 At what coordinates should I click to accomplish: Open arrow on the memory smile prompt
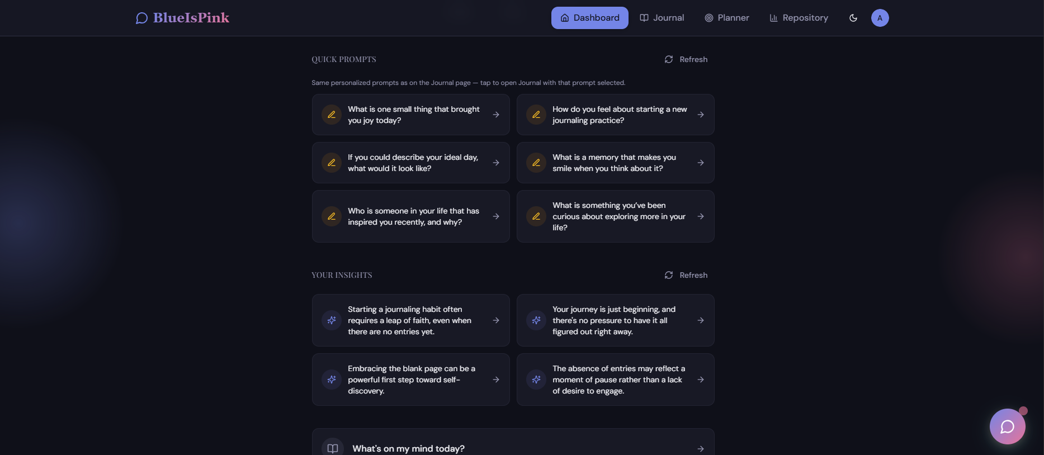(x=701, y=163)
